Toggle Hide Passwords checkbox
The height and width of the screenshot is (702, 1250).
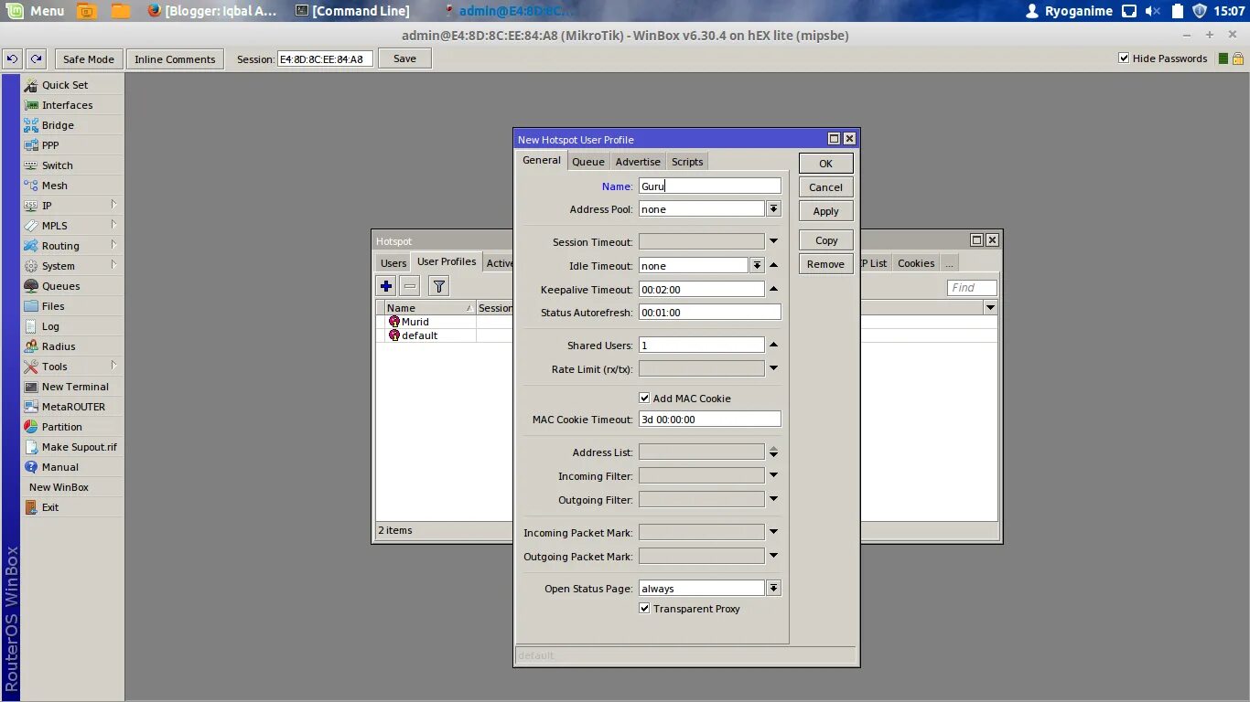(x=1124, y=58)
